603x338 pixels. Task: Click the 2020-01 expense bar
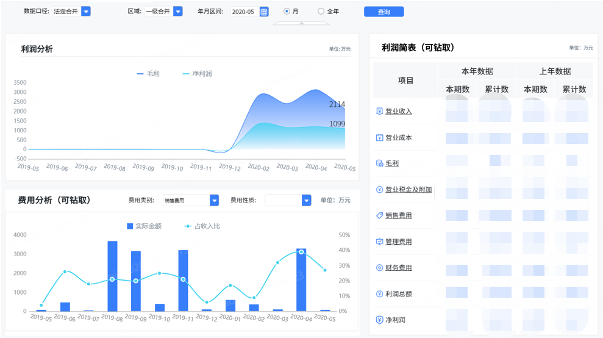pos(230,306)
